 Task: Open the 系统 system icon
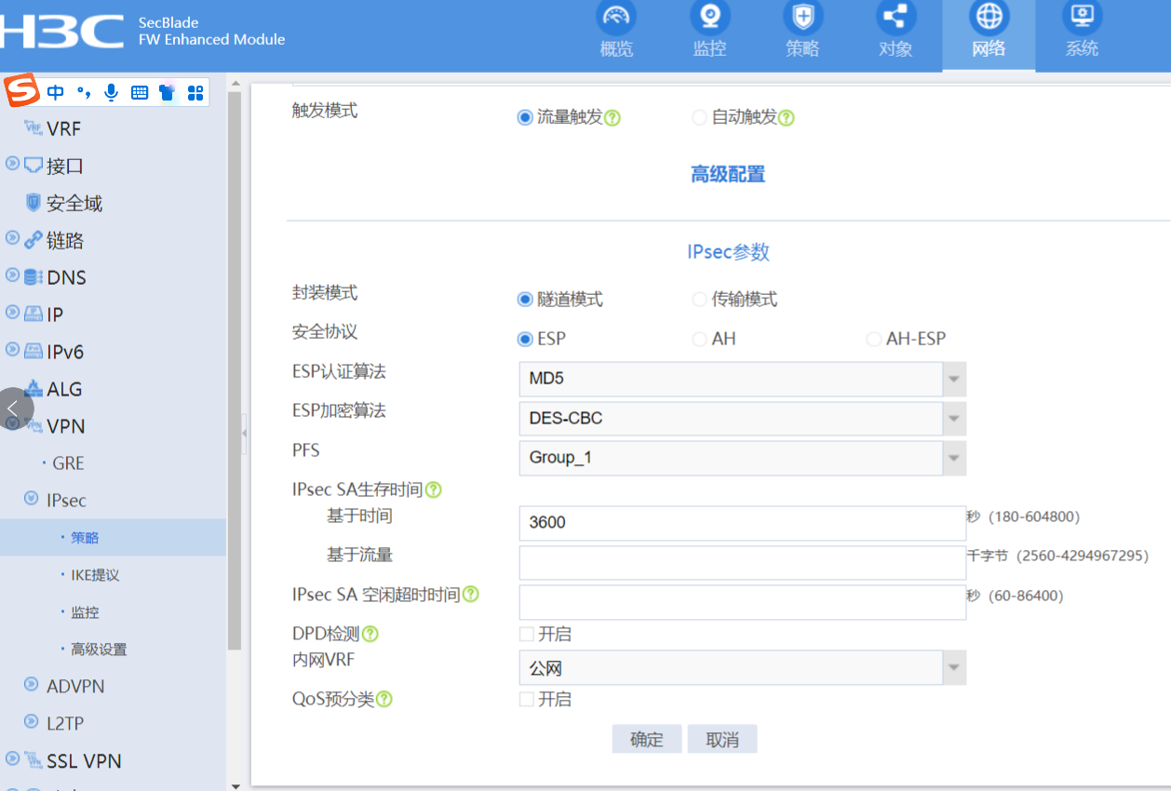pyautogui.click(x=1082, y=18)
